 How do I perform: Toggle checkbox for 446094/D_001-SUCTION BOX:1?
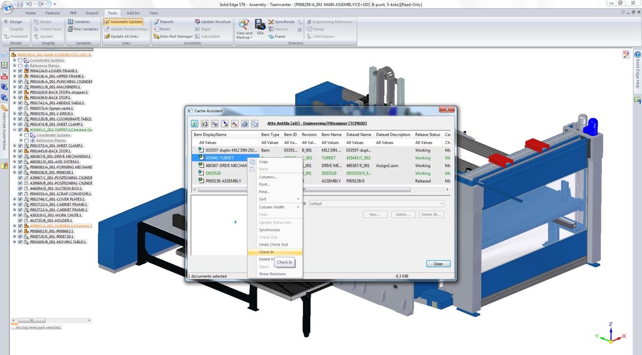(20, 189)
